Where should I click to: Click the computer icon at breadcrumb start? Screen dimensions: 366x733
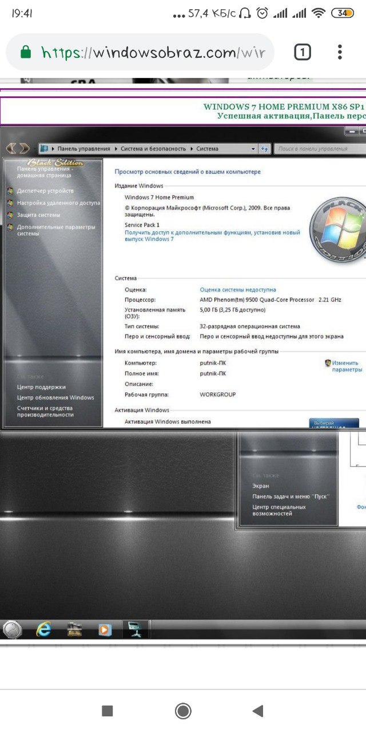(44, 149)
